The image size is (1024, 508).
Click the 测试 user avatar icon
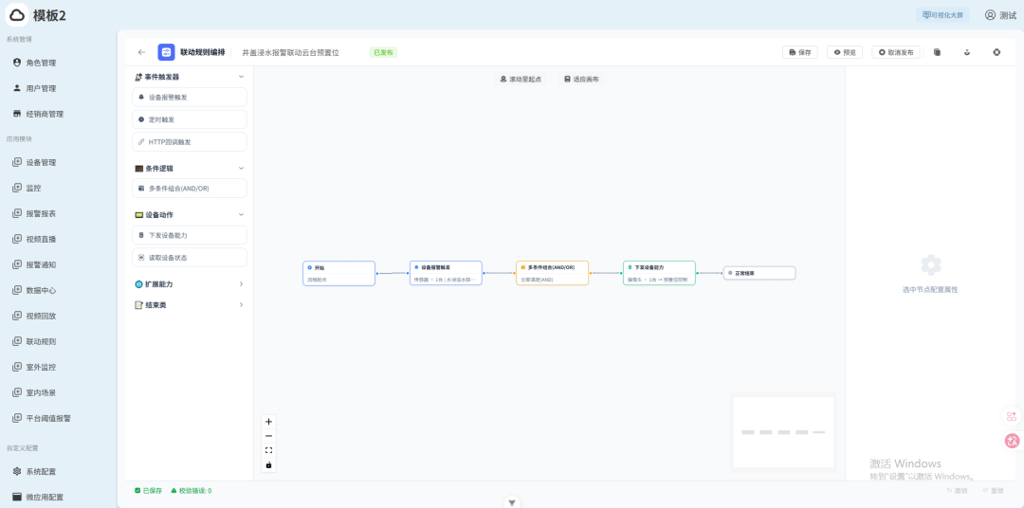tap(991, 15)
